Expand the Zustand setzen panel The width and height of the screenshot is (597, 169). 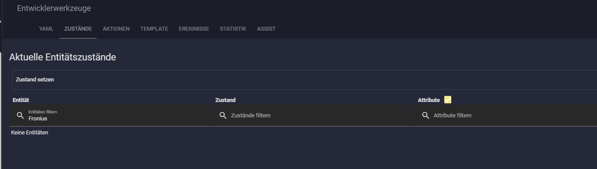[305, 80]
